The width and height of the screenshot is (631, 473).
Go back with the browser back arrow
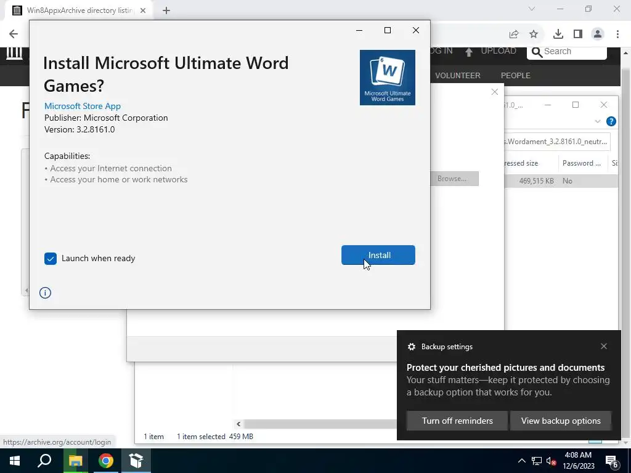click(x=14, y=34)
